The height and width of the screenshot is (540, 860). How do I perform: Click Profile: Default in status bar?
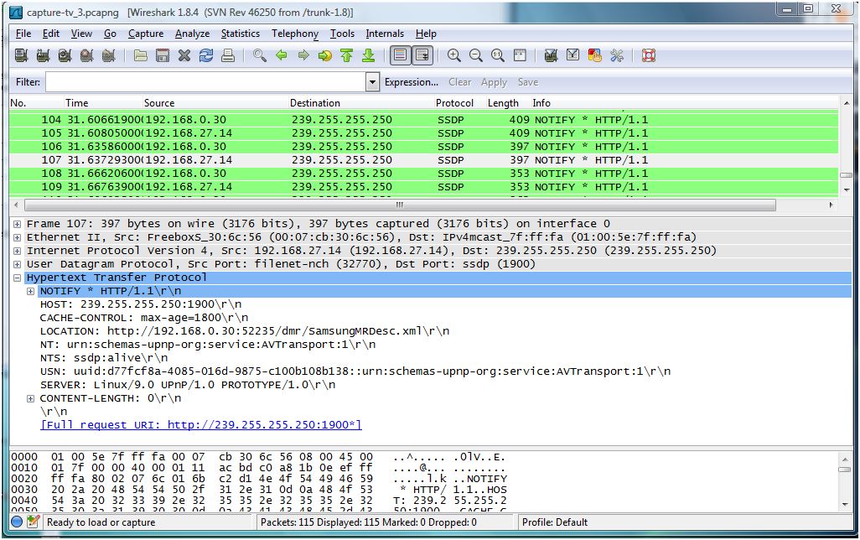tap(555, 522)
